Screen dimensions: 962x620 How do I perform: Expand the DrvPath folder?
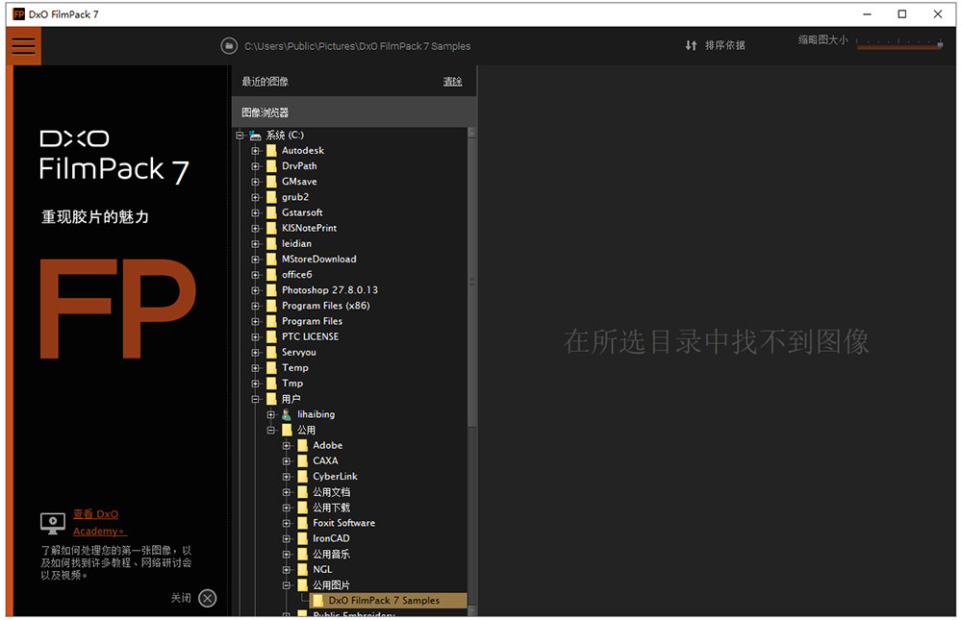tap(256, 166)
